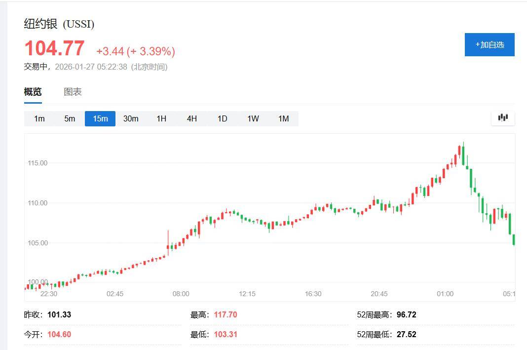This screenshot has width=527, height=350.
Task: Click the 08:00 time axis label
Action: coord(181,294)
